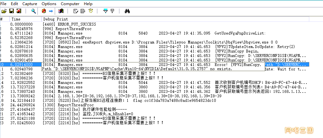Select the ERROR_PUT_SUCCESS log row

(x=155, y=24)
